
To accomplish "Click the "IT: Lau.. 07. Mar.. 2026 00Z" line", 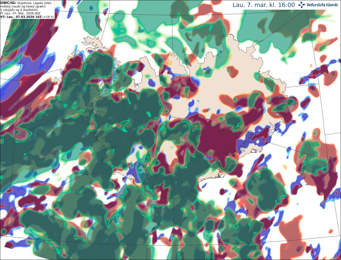I will click(20, 13).
